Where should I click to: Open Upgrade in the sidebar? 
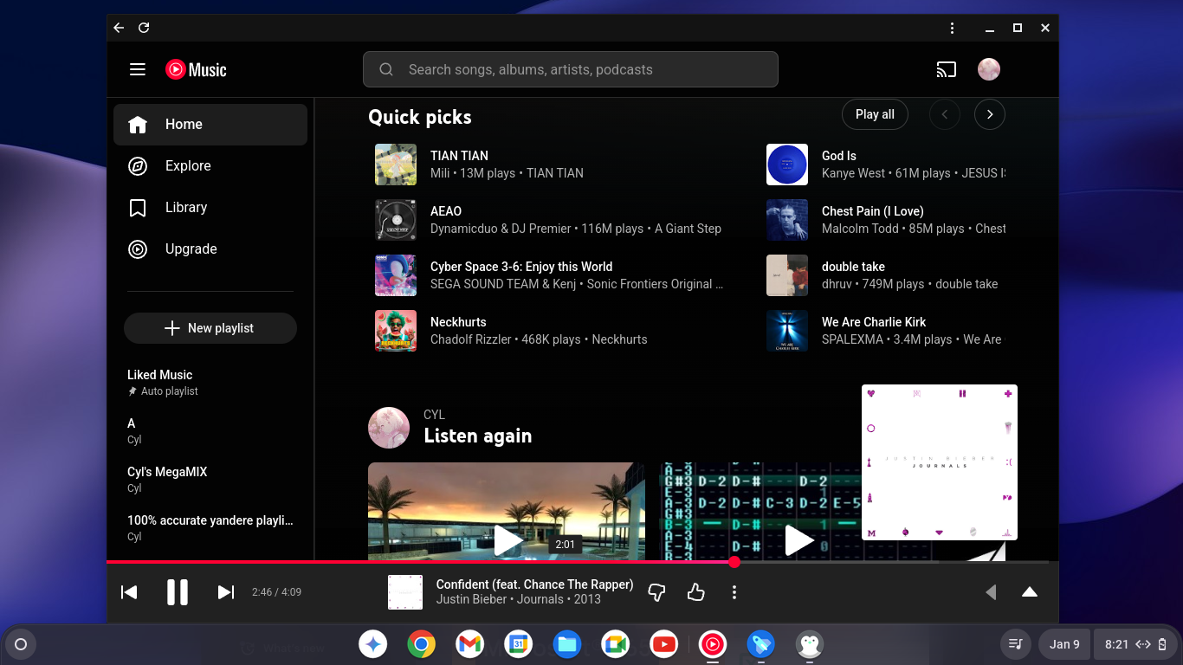coord(191,249)
